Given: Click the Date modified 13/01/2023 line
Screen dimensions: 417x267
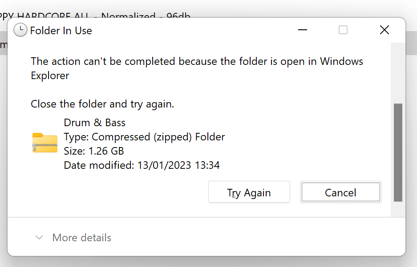Looking at the screenshot, I should (142, 165).
